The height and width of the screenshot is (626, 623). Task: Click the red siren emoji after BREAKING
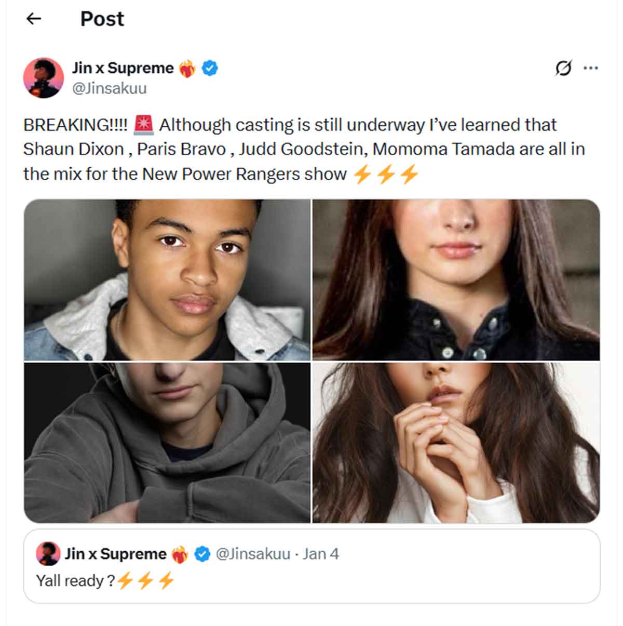click(143, 125)
